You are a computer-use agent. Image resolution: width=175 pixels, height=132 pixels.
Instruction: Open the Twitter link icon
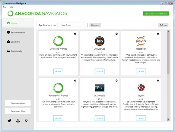(9, 121)
